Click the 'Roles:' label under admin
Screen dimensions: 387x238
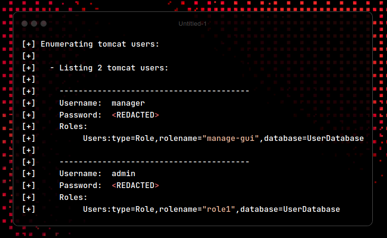(x=73, y=198)
